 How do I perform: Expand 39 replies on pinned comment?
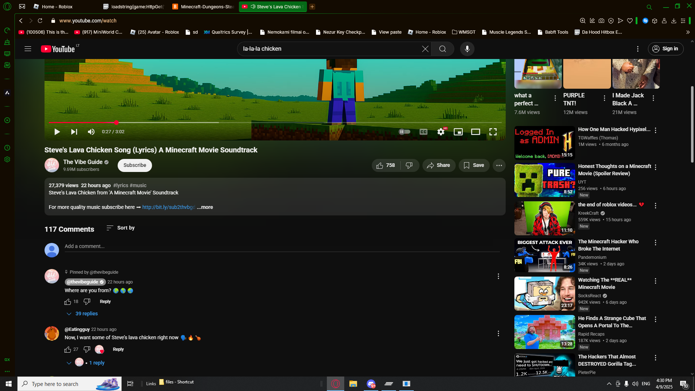[x=82, y=314]
